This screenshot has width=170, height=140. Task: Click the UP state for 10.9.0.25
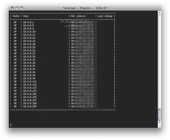(15, 47)
